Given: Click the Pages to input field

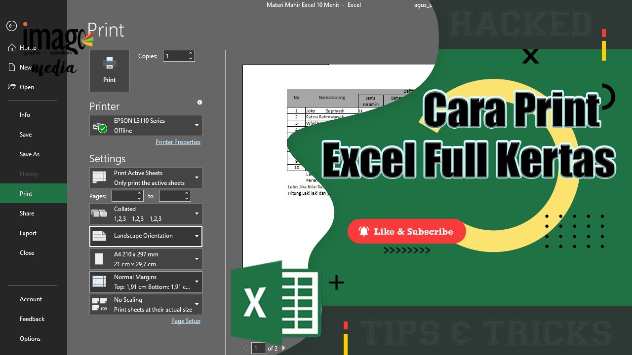Looking at the screenshot, I should coord(171,196).
